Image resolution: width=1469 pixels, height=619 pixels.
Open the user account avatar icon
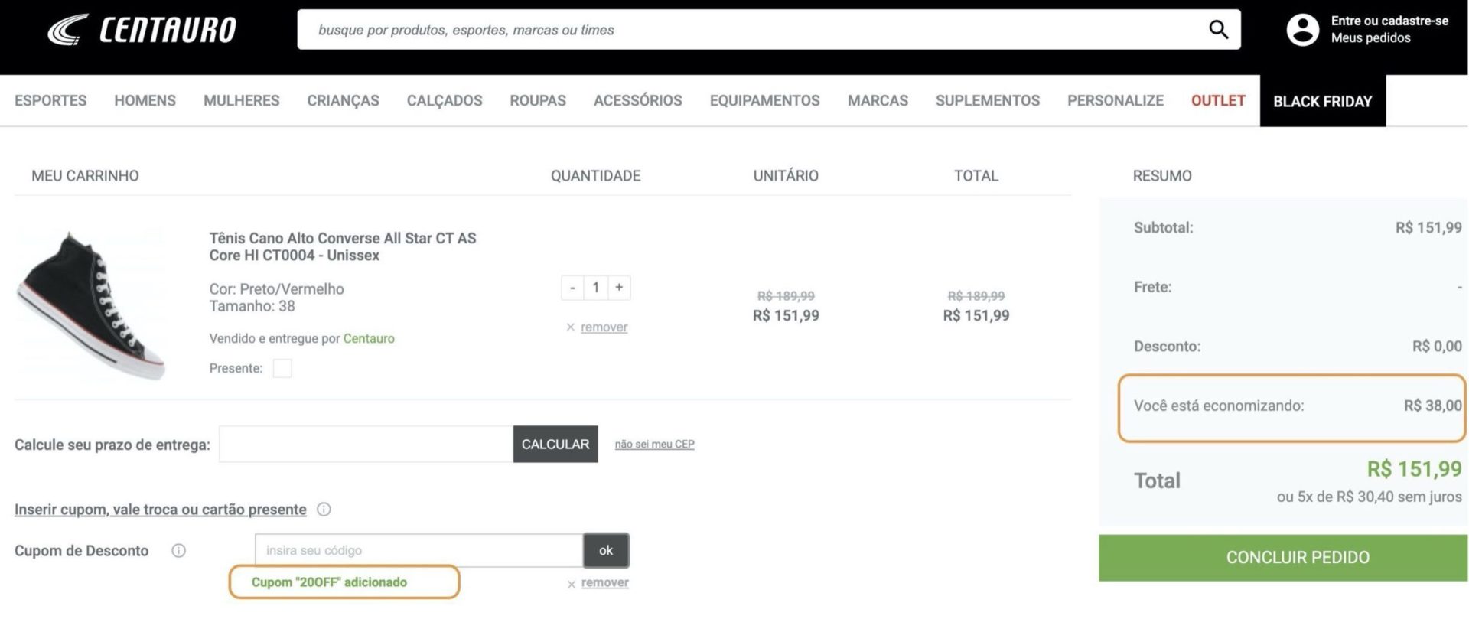coord(1302,30)
